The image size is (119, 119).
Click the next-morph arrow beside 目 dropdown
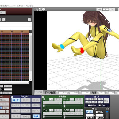pos(61,102)
